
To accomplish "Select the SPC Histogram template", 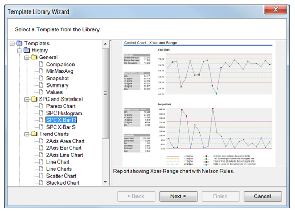I will 64,113.
